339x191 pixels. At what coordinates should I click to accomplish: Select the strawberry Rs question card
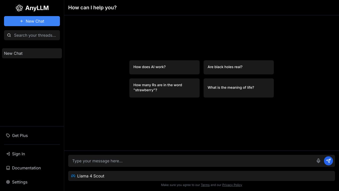point(164,88)
